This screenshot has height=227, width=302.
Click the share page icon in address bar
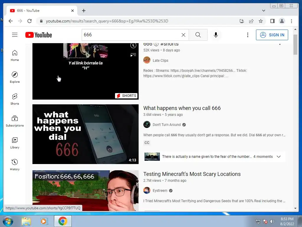click(251, 21)
